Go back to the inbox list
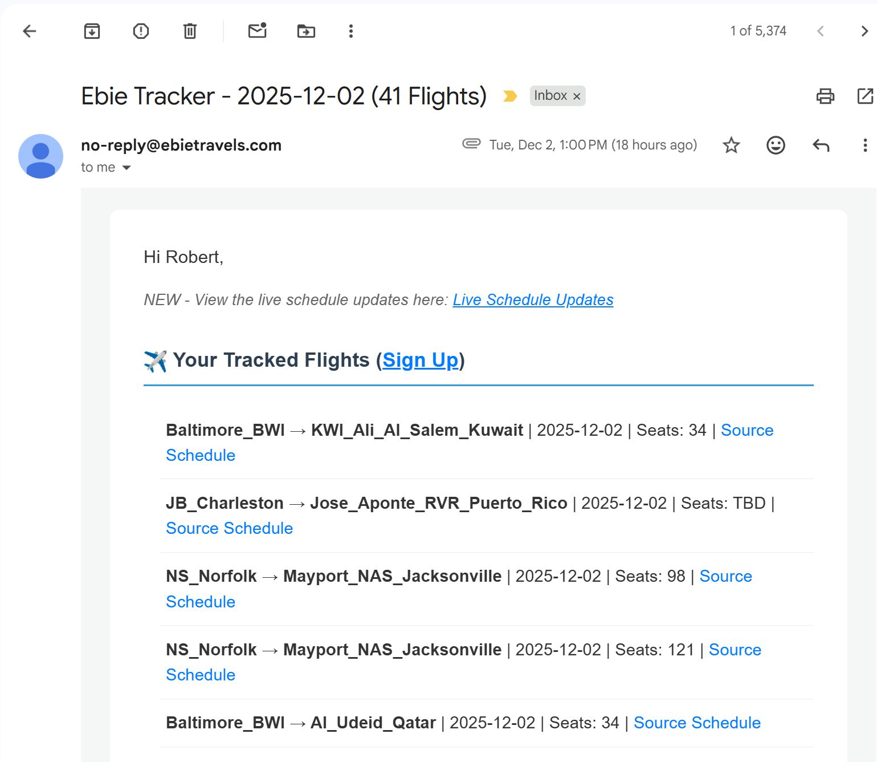877x762 pixels. click(x=30, y=31)
